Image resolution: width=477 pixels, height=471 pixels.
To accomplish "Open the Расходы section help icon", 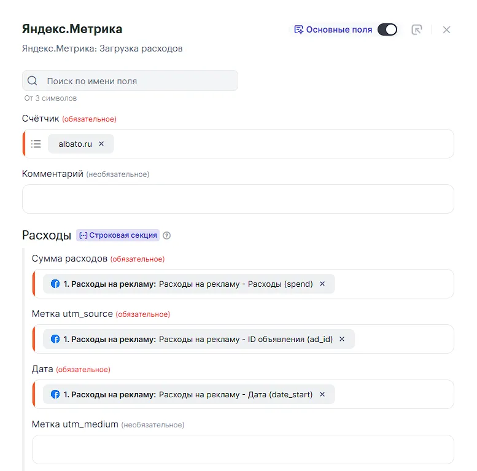I will pyautogui.click(x=167, y=235).
